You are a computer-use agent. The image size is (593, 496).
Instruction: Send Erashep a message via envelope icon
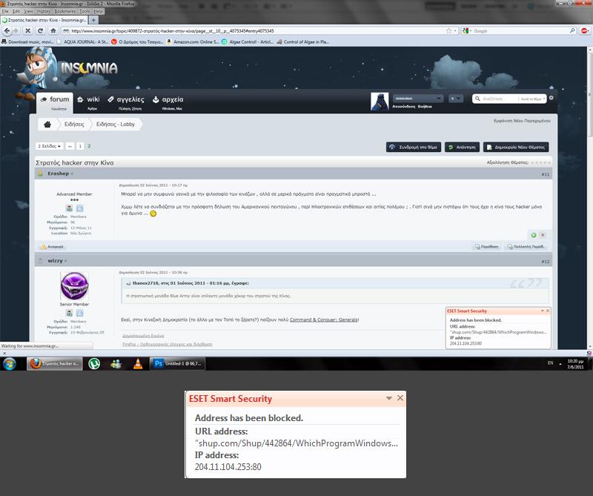(79, 208)
